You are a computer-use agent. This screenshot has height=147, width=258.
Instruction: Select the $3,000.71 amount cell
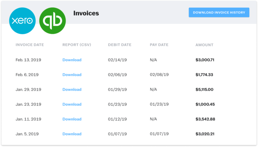205,60
